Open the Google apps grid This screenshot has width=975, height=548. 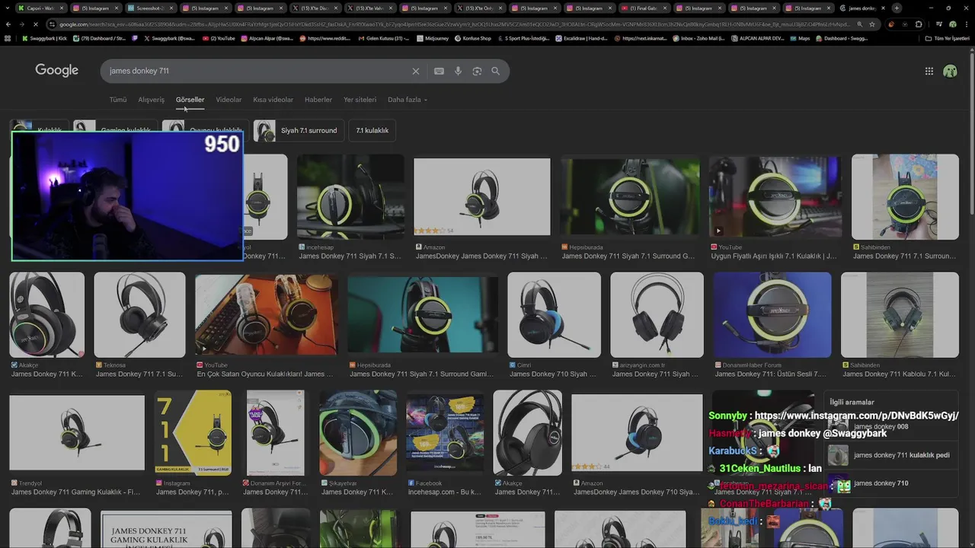(x=929, y=71)
